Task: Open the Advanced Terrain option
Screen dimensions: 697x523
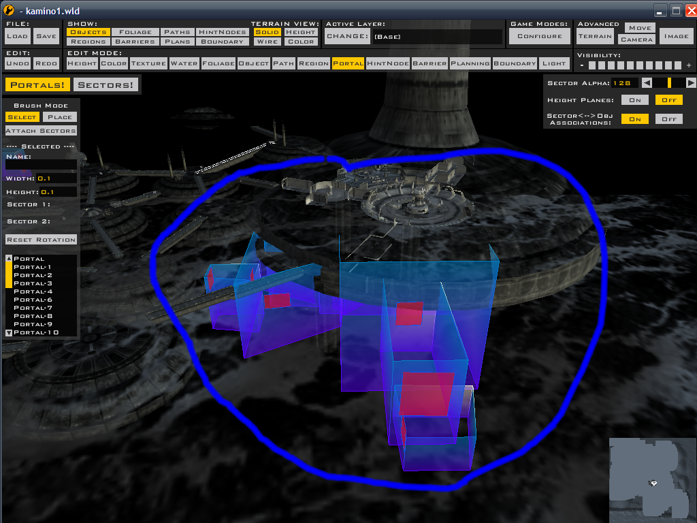Action: click(x=595, y=37)
